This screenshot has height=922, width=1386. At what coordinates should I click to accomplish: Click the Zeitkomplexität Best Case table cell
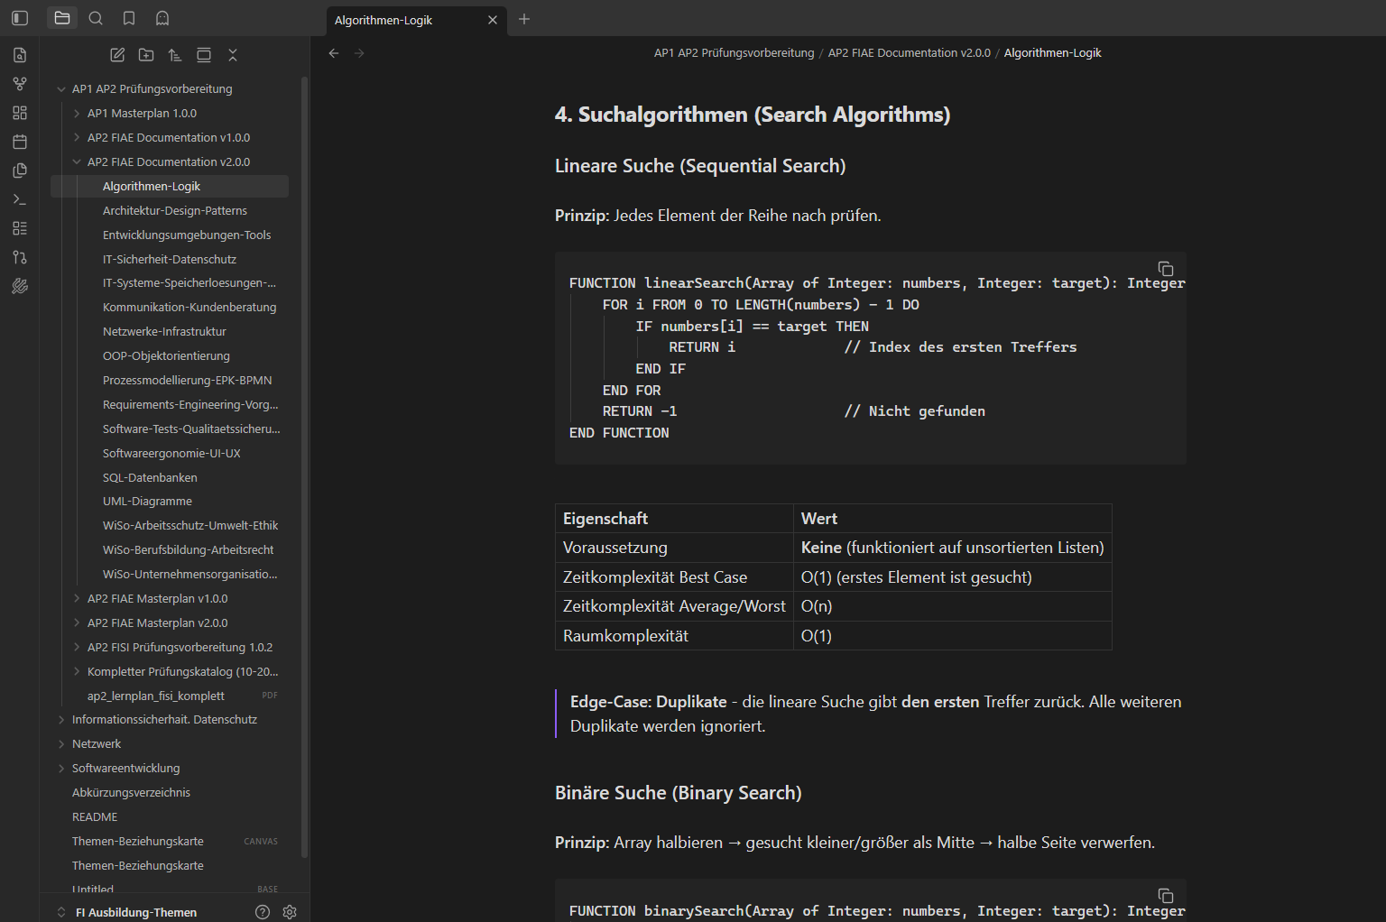pos(674,577)
